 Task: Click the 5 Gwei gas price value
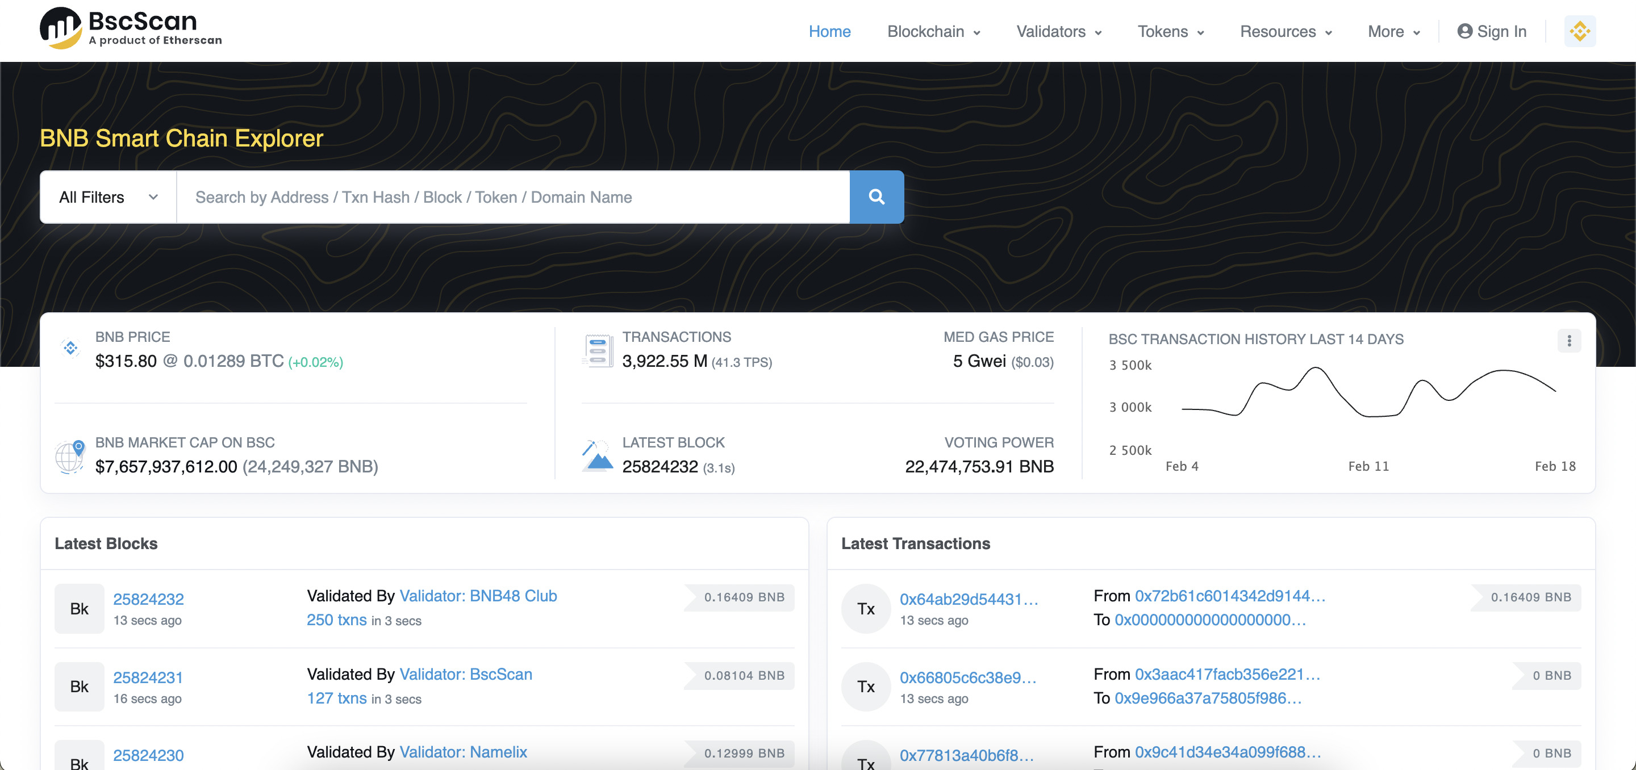979,361
